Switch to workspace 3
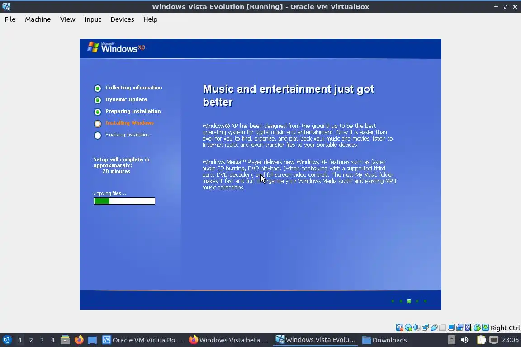521x347 pixels. click(x=42, y=340)
